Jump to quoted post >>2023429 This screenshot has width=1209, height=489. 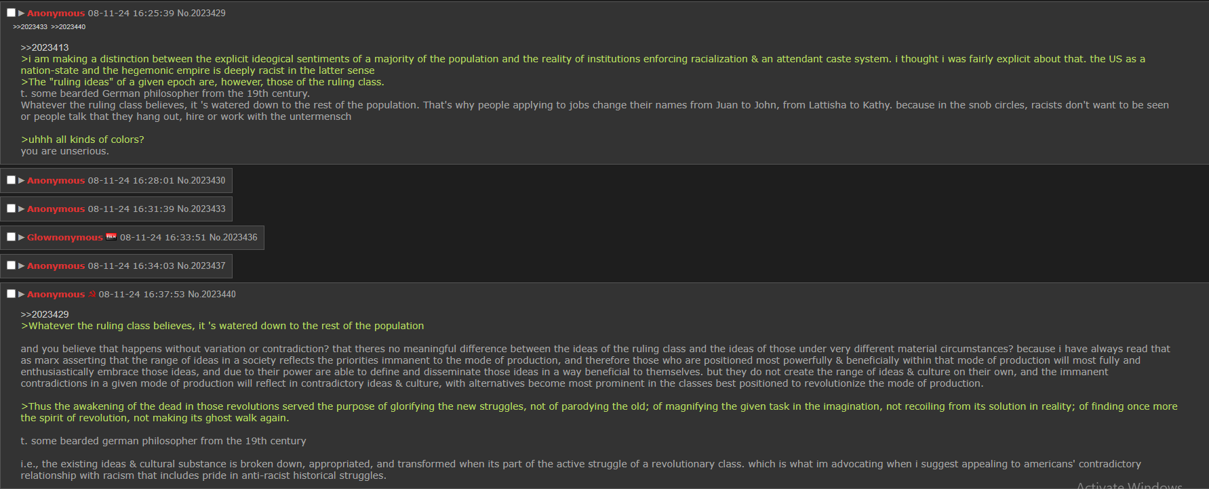[45, 314]
